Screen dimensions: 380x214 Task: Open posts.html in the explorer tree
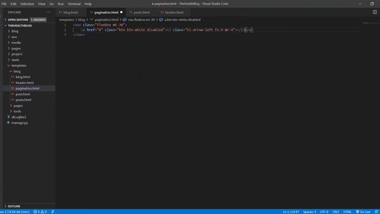click(24, 100)
